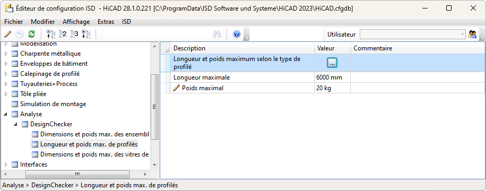
Task: Expand the Charpente métallique node
Action: (6, 54)
